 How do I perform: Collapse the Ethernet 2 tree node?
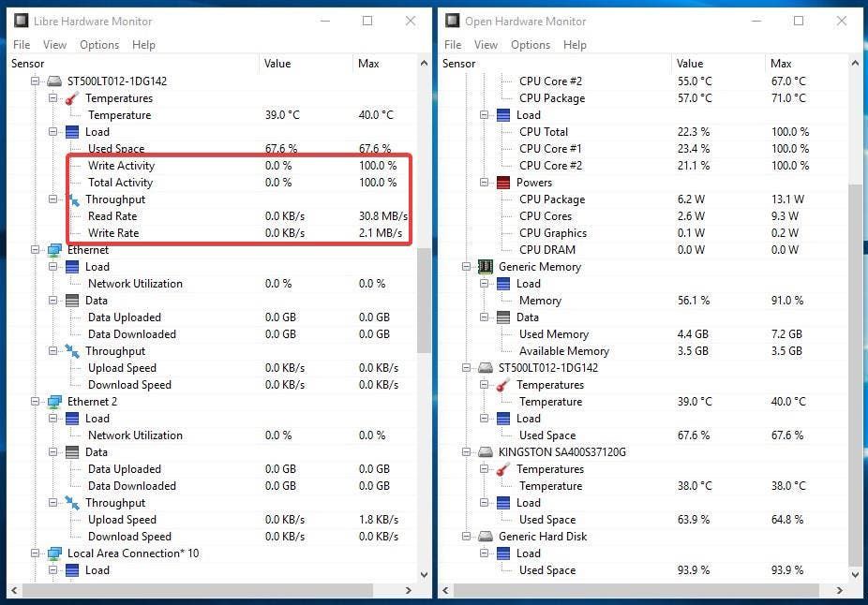35,402
